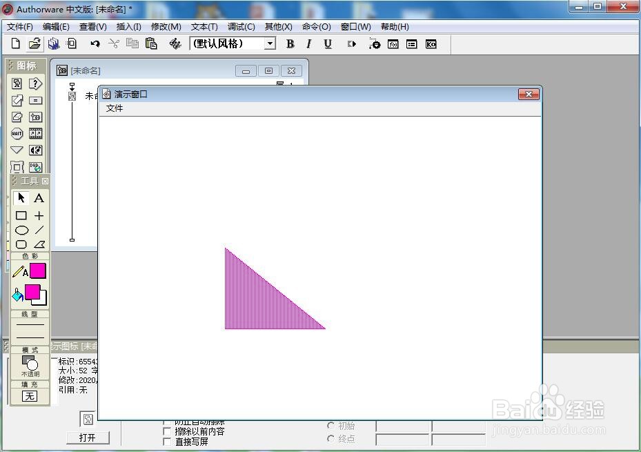Open the 插入(I) menu
The width and height of the screenshot is (641, 452).
pos(129,26)
